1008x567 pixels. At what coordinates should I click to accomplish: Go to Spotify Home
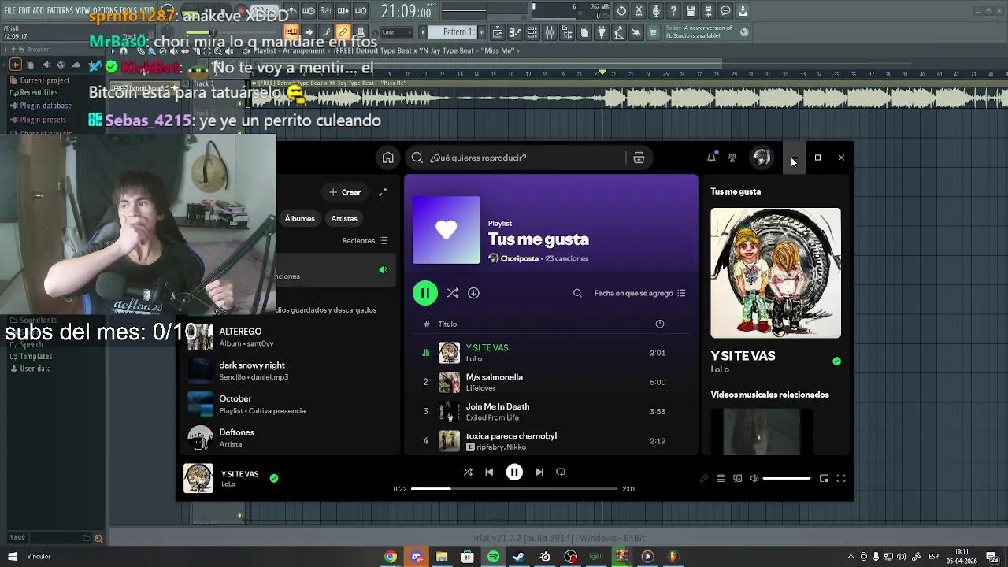[388, 157]
